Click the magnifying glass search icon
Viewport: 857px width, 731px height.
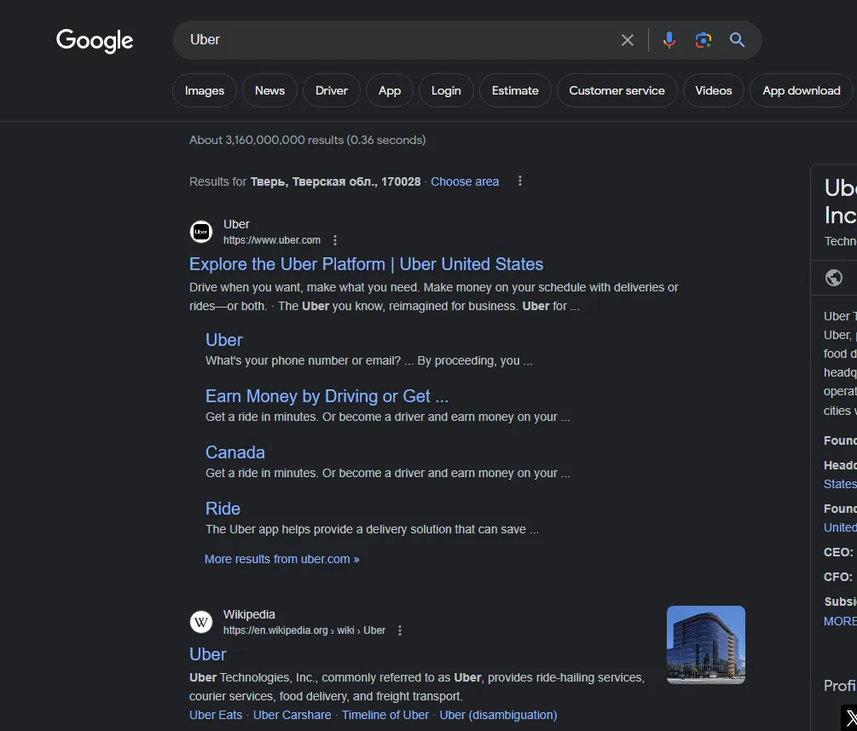tap(737, 40)
